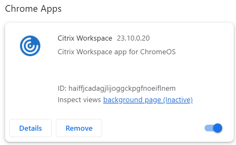This screenshot has height=145, width=236.
Task: Select the blue circular Citrix logo
Action: click(30, 46)
